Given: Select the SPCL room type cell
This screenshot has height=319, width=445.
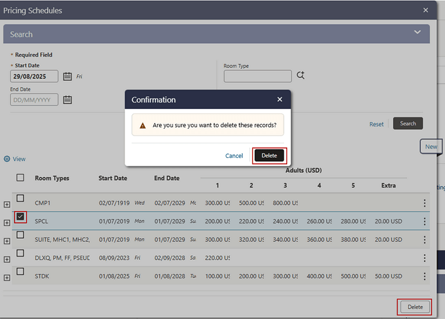Looking at the screenshot, I should tap(41, 221).
